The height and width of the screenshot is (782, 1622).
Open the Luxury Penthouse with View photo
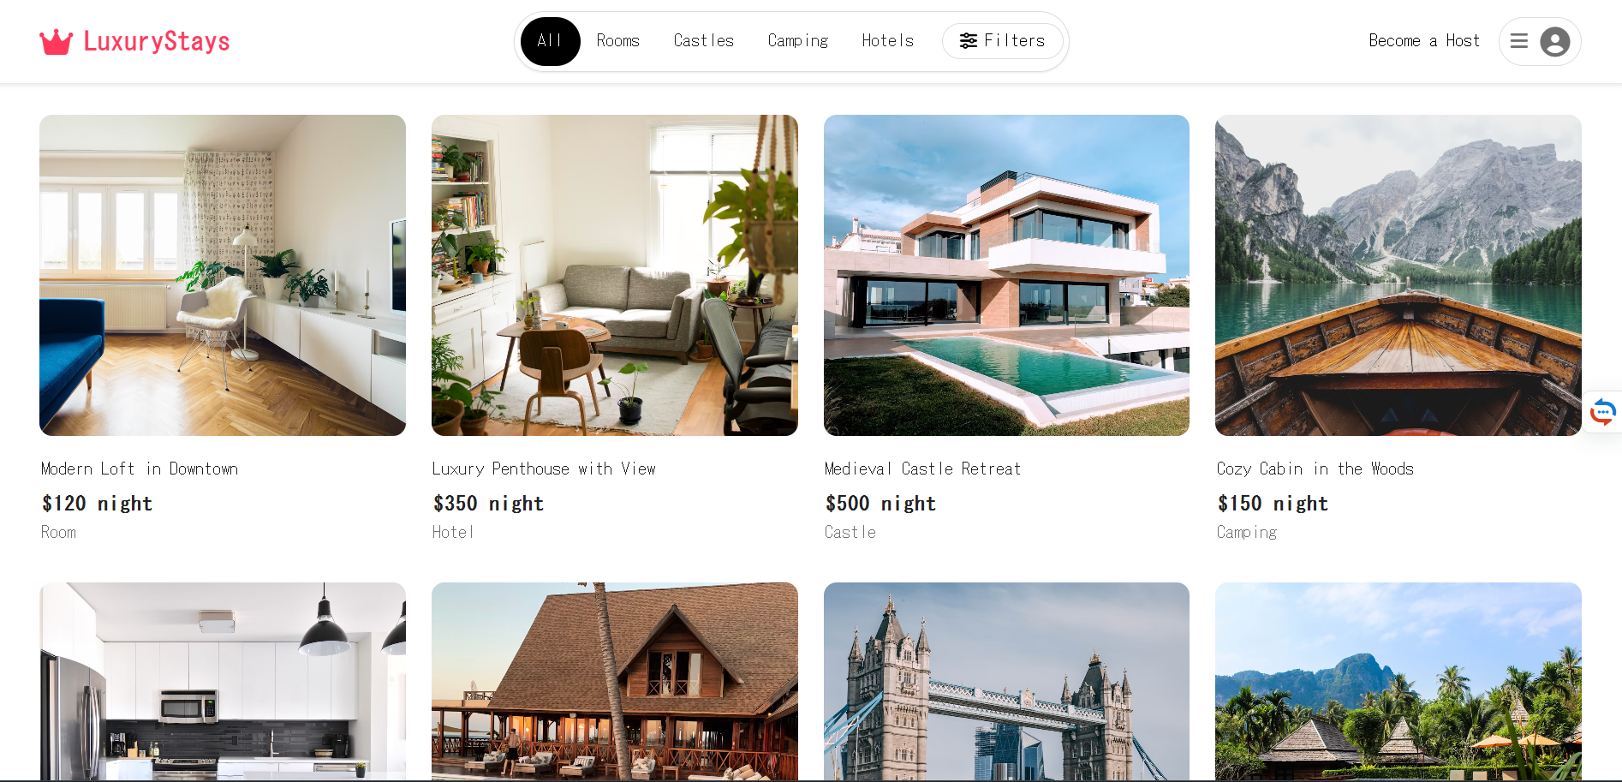tap(615, 275)
